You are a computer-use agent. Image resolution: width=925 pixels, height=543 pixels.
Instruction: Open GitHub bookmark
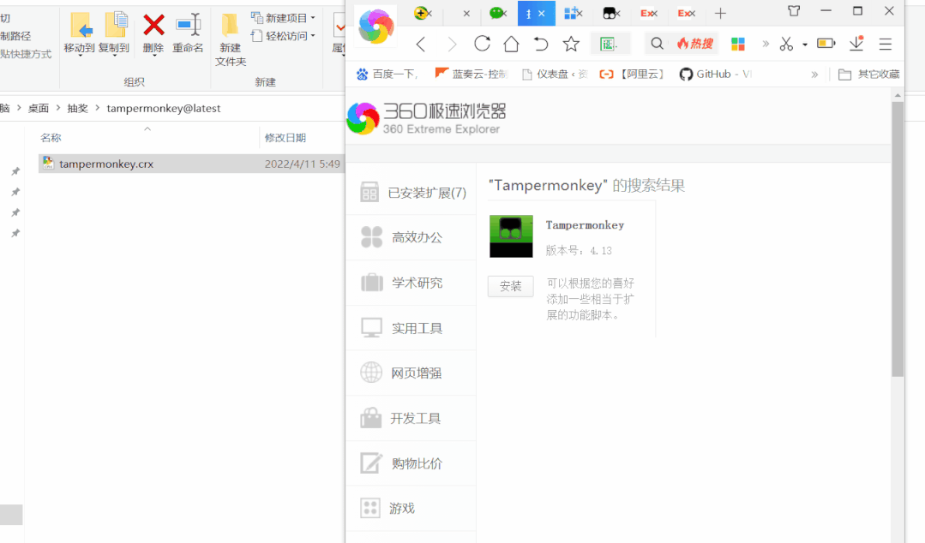tap(715, 75)
